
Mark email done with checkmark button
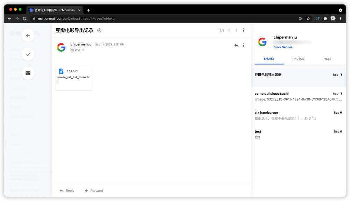pos(28,54)
